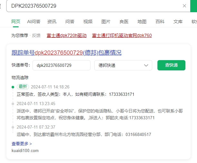Switch to the 百科 tab

pos(160,22)
